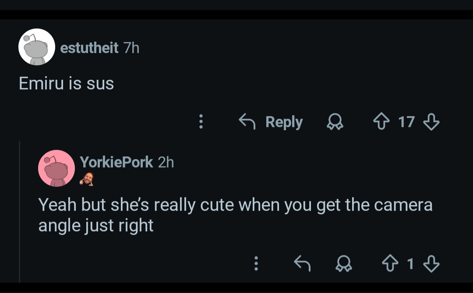
Task: Click YorkiePork's user flair emoji
Action: coord(87,179)
